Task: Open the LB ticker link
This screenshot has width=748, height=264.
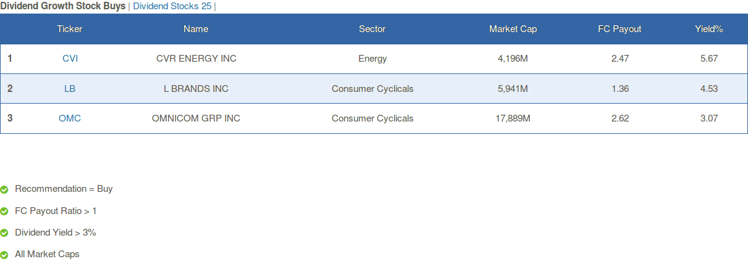Action: tap(70, 88)
